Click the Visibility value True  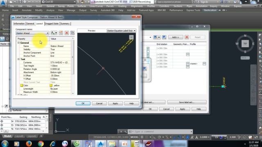[x=60, y=49]
